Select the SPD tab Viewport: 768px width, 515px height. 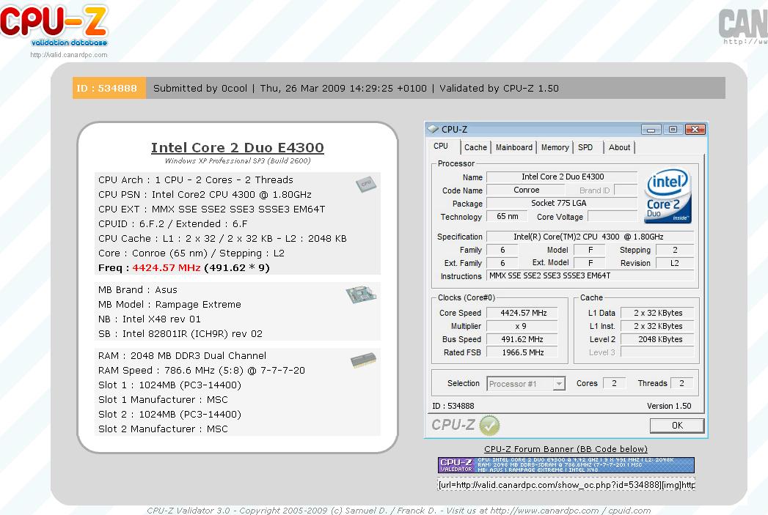pos(585,147)
